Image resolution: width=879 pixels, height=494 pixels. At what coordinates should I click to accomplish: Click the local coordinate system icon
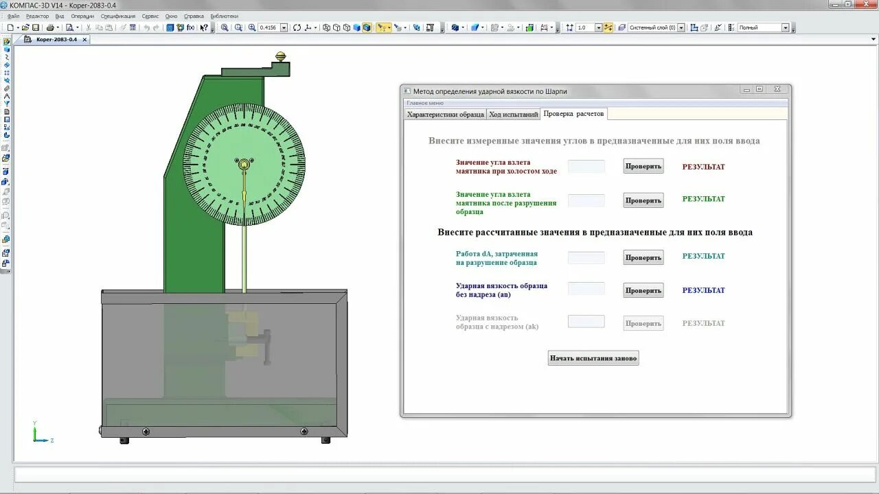(694, 27)
